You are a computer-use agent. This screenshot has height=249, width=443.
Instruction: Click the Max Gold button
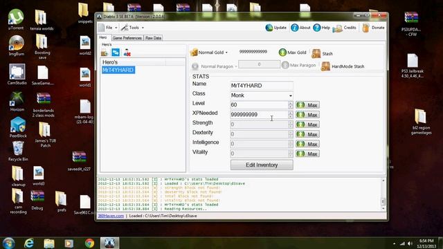pos(292,53)
